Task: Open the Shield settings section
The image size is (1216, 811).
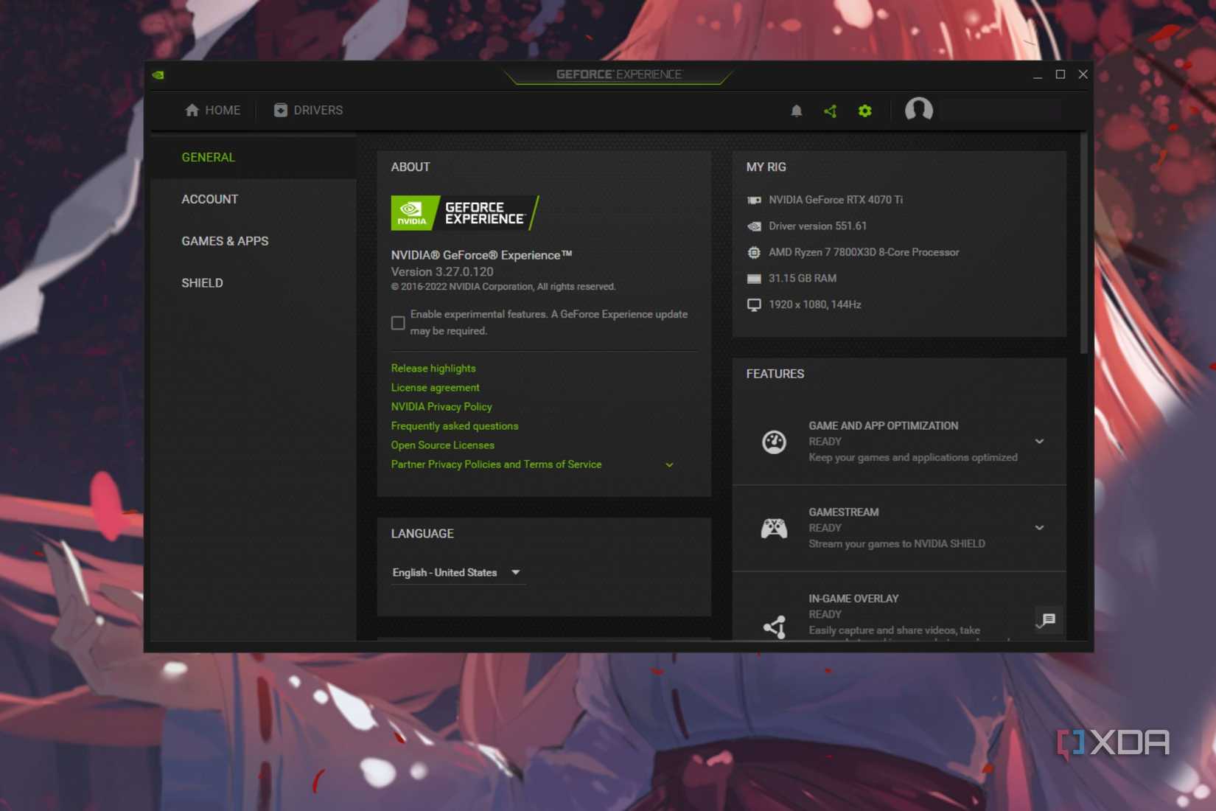Action: click(202, 282)
